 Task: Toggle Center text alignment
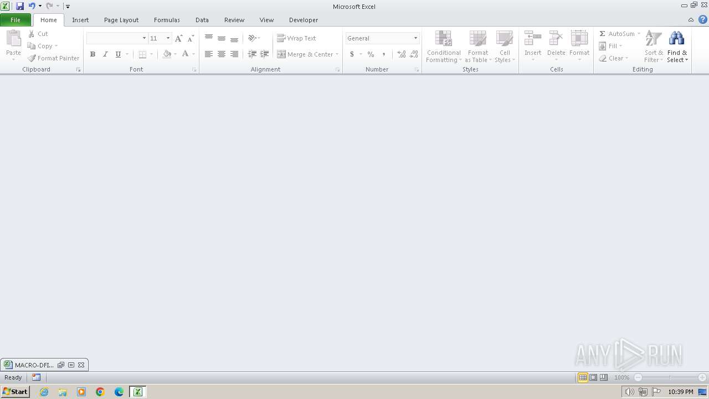click(x=222, y=54)
